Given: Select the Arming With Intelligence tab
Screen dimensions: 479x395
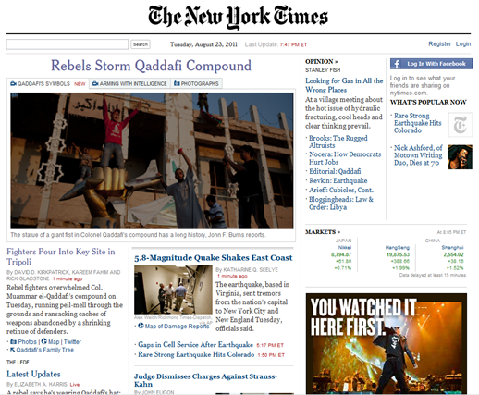Looking at the screenshot, I should (x=129, y=83).
